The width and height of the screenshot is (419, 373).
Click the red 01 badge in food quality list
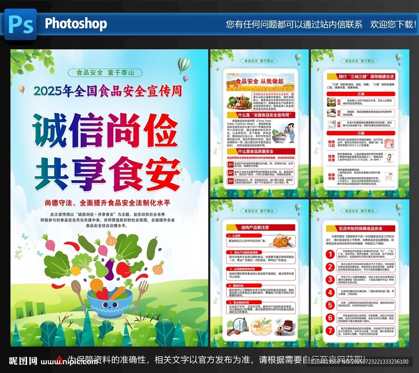pyautogui.click(x=230, y=165)
